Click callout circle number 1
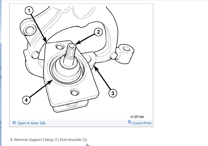The height and width of the screenshot is (146, 208). tap(29, 11)
